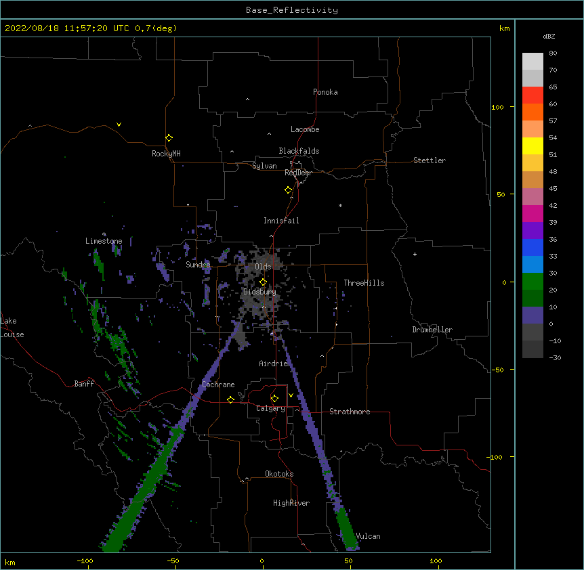The image size is (584, 570).
Task: Select the RockyMH label
Action: click(166, 154)
